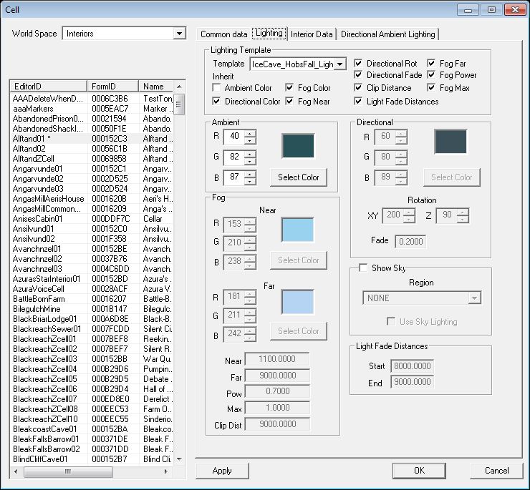Viewport: 530px width, 490px height.
Task: Click the Fog Near color swatch
Action: [x=297, y=230]
